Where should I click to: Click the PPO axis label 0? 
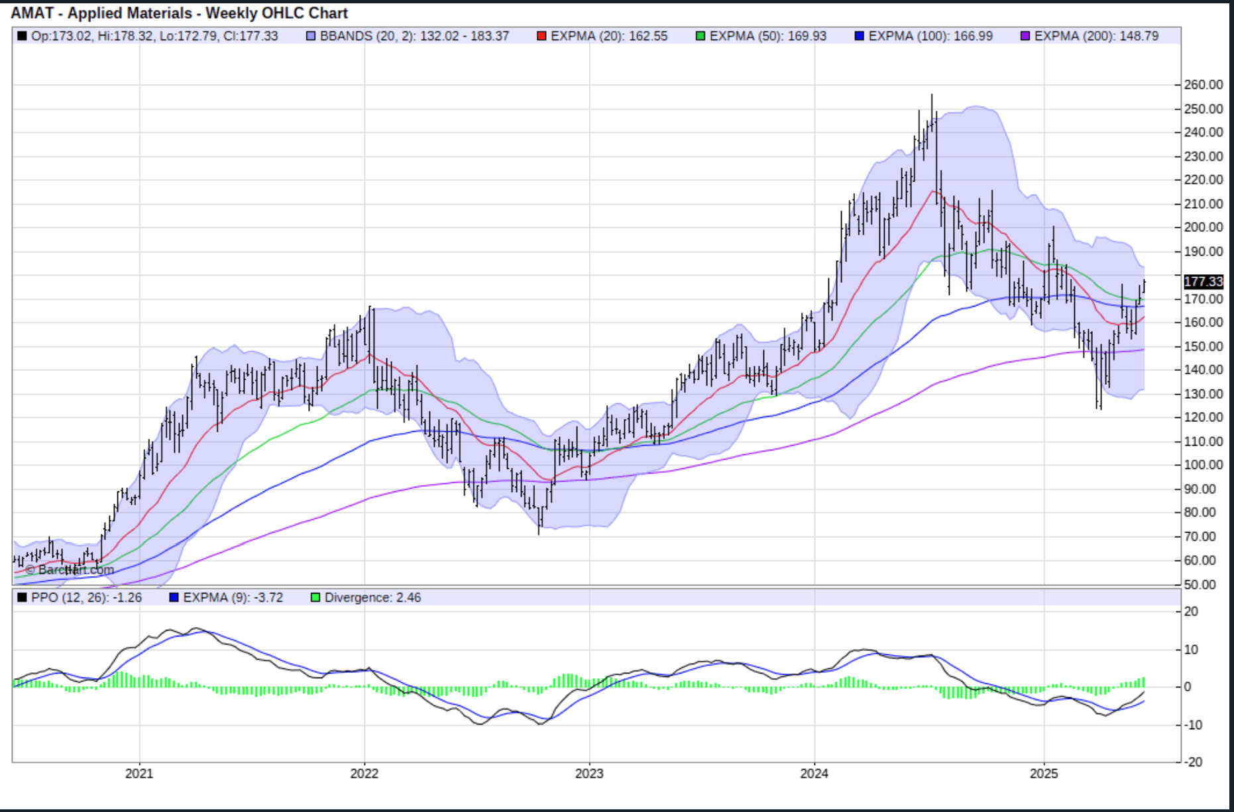tap(1188, 687)
